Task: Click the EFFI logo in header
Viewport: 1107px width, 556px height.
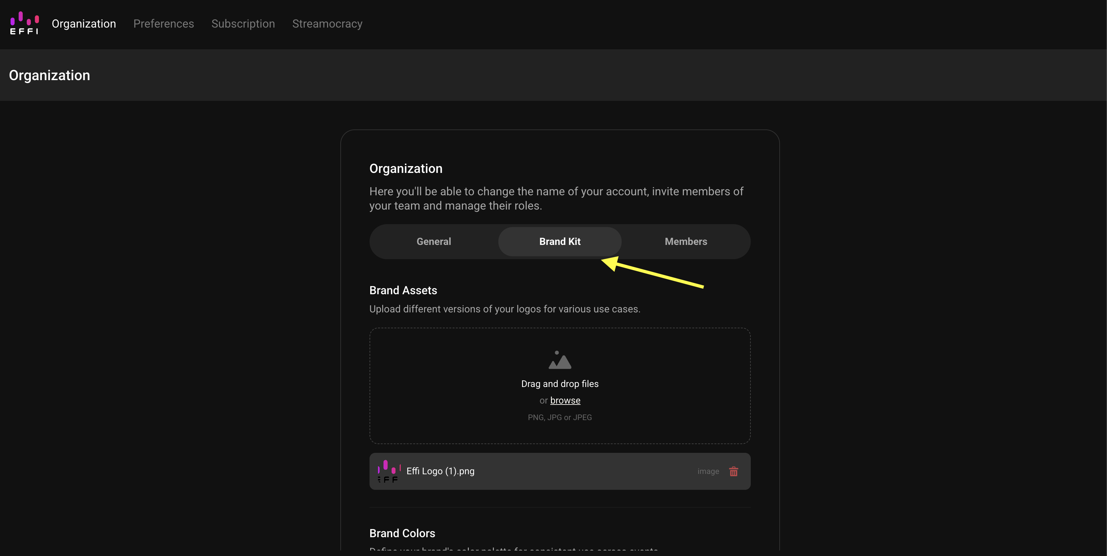Action: pos(24,23)
